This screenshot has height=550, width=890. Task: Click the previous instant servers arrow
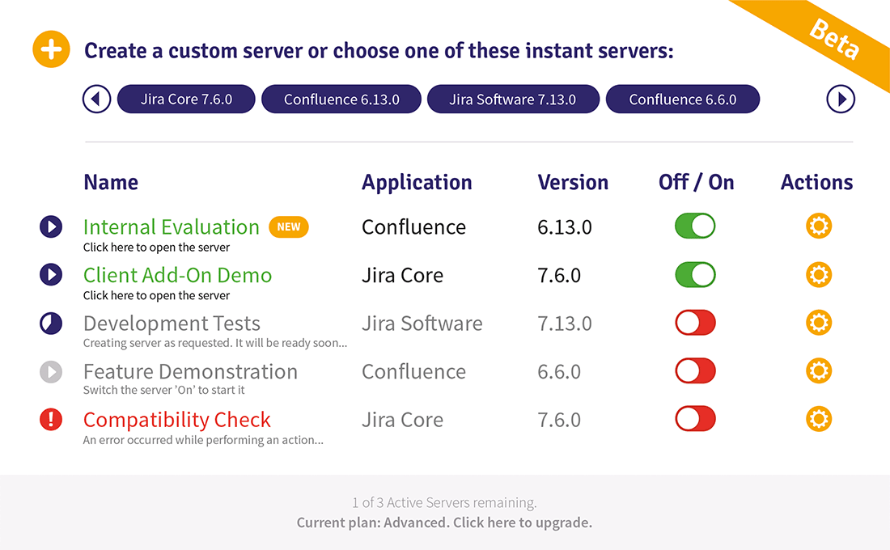[x=96, y=99]
